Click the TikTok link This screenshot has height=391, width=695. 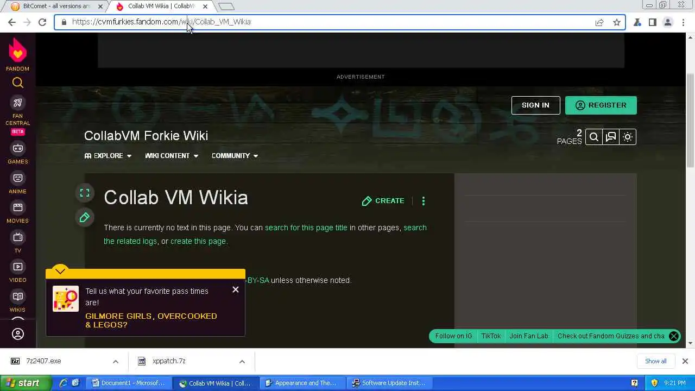(491, 336)
